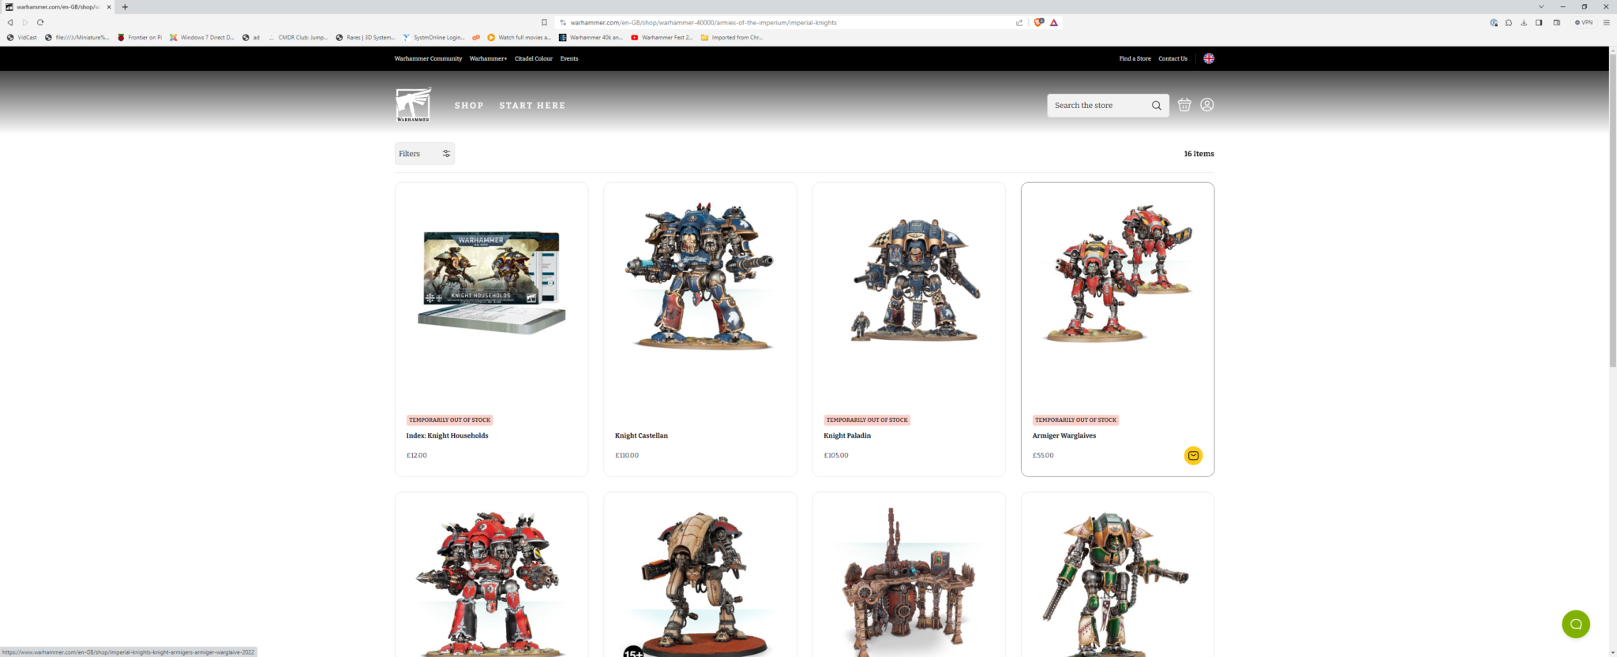Go back with browser back arrow

tap(10, 22)
